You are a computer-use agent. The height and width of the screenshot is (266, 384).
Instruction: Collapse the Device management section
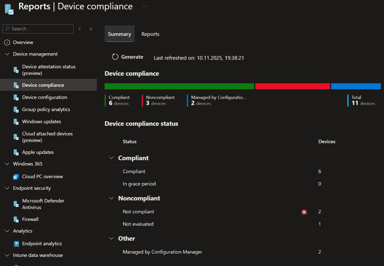(7, 54)
